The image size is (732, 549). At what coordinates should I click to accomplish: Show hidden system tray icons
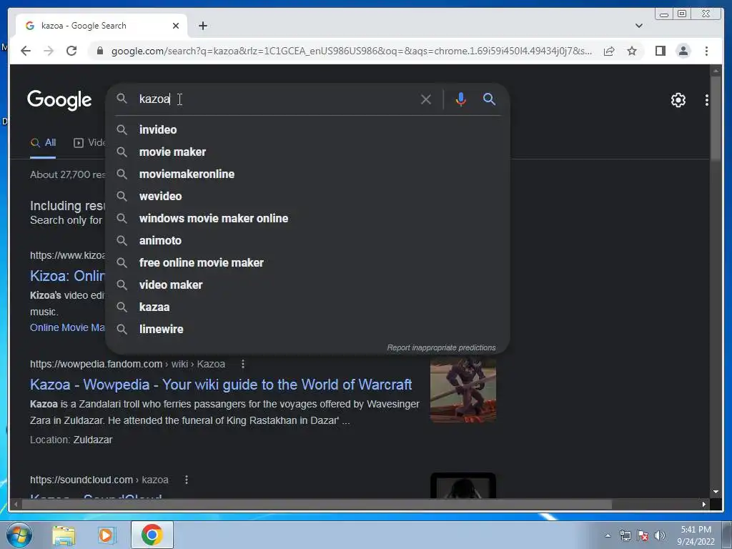pos(608,536)
